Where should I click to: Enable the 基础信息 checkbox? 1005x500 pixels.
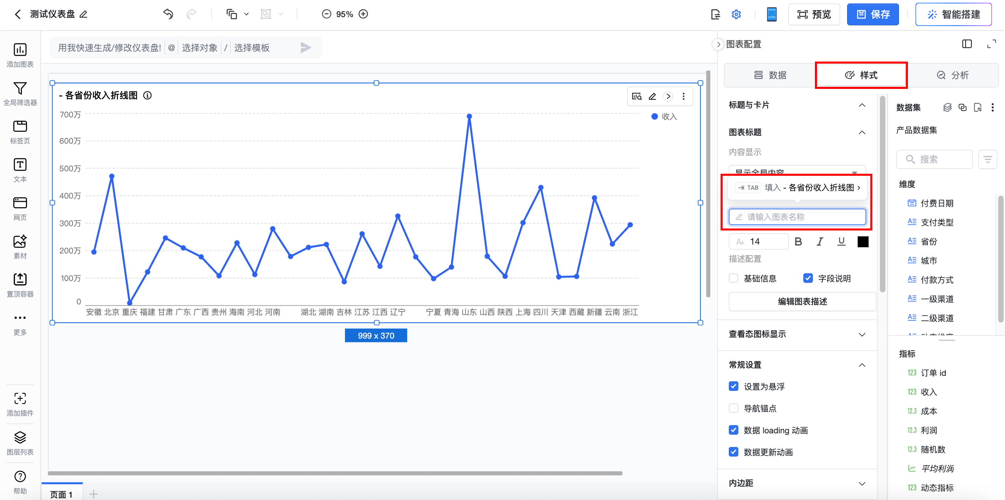pos(734,278)
